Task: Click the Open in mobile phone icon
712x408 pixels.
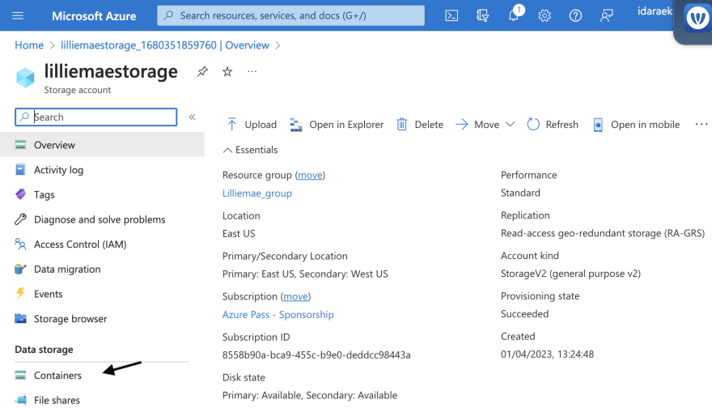Action: [x=598, y=125]
